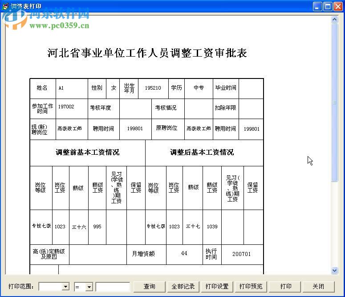Click the vertical scrollbar down arrow

coord(334,270)
